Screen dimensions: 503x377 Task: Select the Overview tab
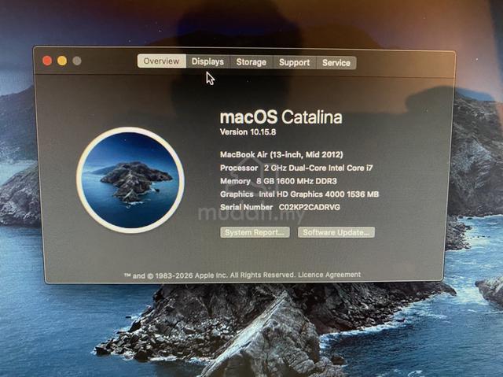(161, 61)
